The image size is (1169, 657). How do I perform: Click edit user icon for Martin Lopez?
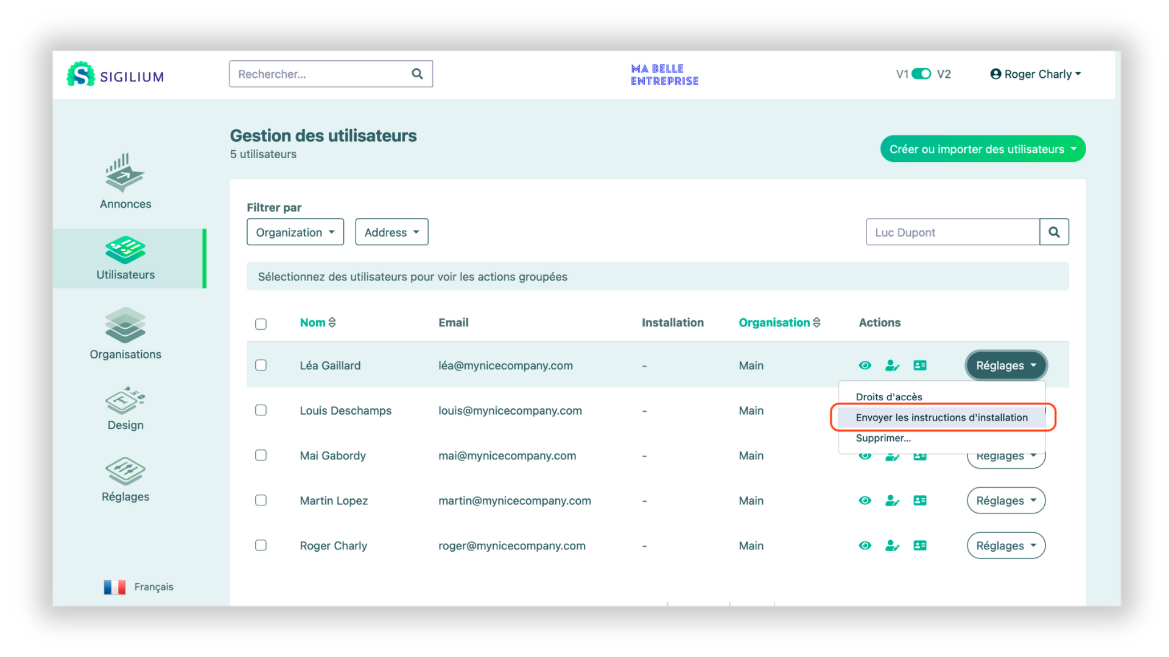tap(892, 501)
